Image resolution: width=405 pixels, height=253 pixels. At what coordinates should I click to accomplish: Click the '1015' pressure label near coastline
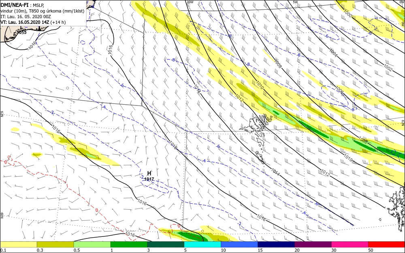pyautogui.click(x=21, y=32)
